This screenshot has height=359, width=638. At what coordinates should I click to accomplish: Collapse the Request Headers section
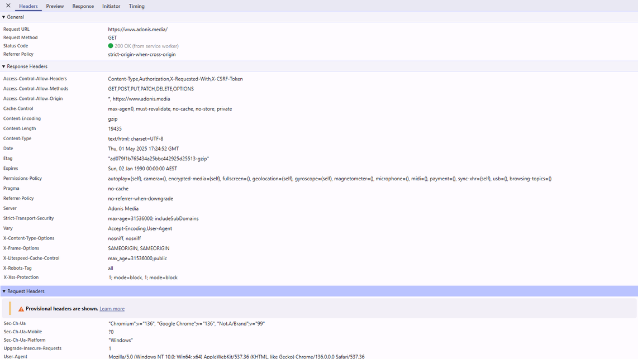(x=4, y=291)
